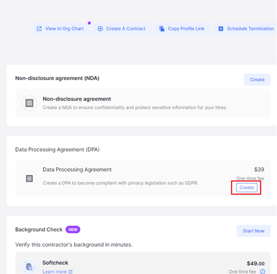Screen dimensions: 277x274
Task: Click the Data Processing Agreement document icon
Action: [x=29, y=178]
